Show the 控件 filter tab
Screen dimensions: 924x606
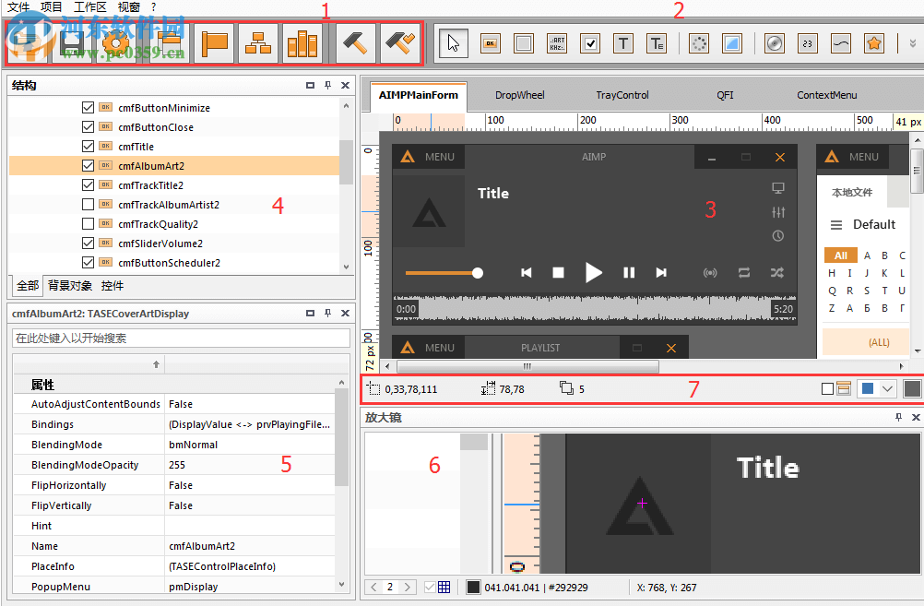coord(112,286)
